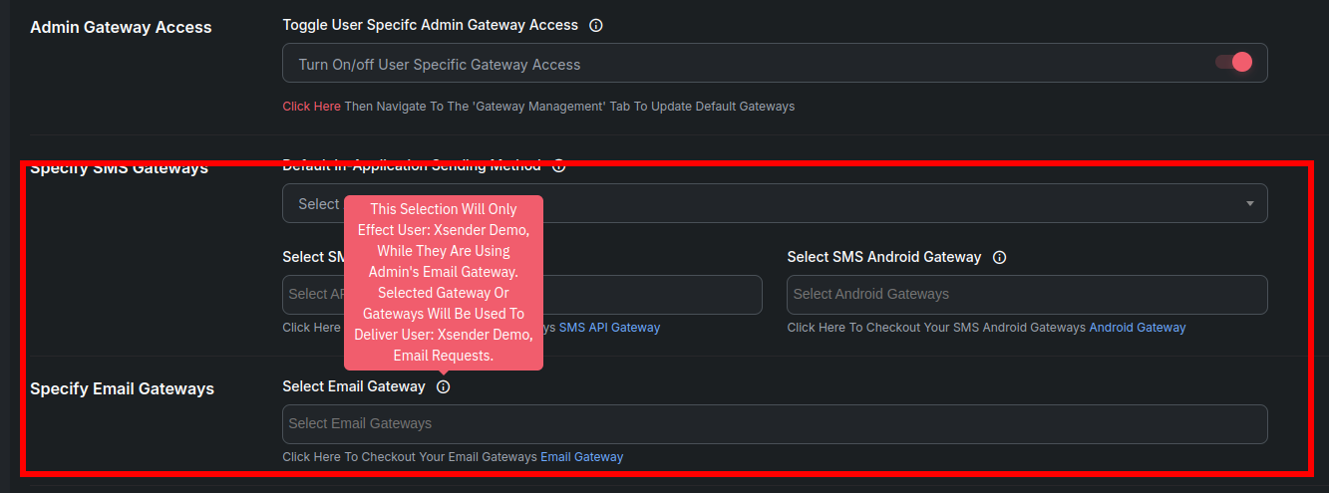Follow the blue Email Gateway link
The image size is (1329, 493).
581,456
